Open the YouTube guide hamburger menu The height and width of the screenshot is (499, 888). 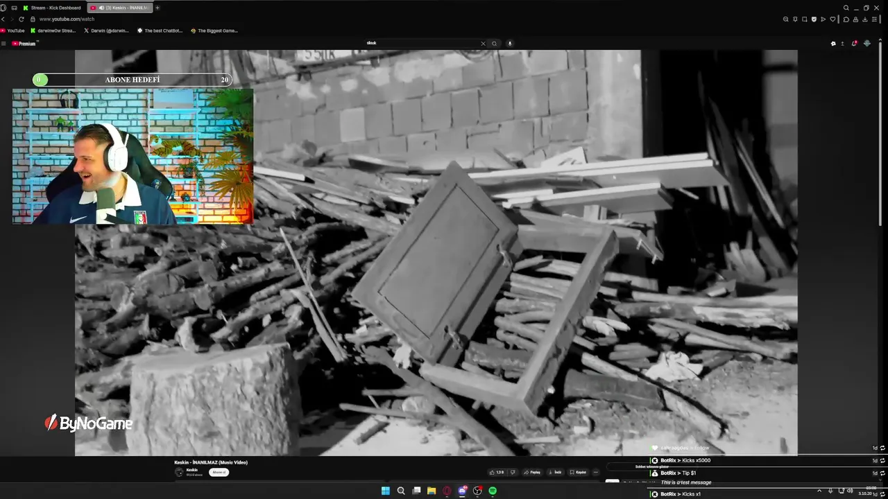point(3,44)
